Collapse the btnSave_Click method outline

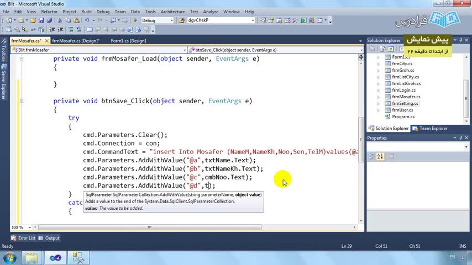(22, 101)
